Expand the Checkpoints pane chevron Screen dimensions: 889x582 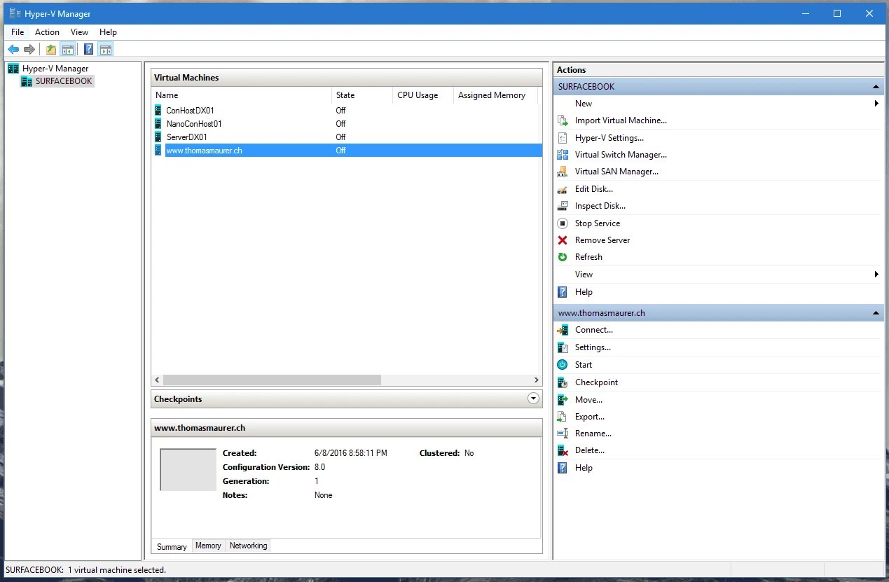click(533, 399)
